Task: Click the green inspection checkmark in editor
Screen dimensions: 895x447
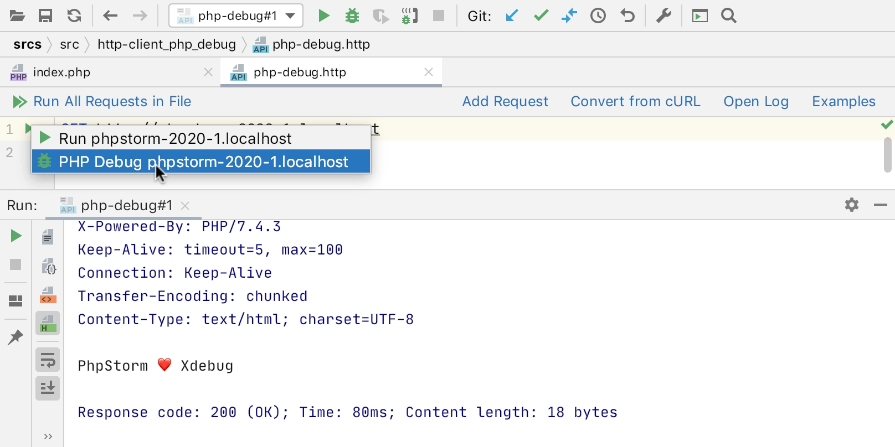Action: (x=887, y=125)
